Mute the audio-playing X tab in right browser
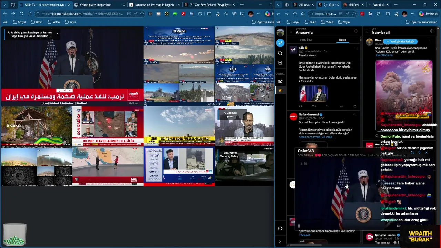This screenshot has height=248, width=441. (325, 5)
